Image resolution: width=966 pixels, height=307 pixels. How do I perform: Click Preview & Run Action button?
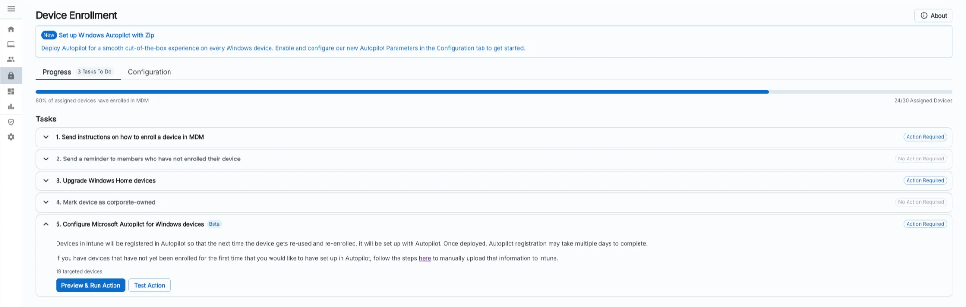pos(90,285)
